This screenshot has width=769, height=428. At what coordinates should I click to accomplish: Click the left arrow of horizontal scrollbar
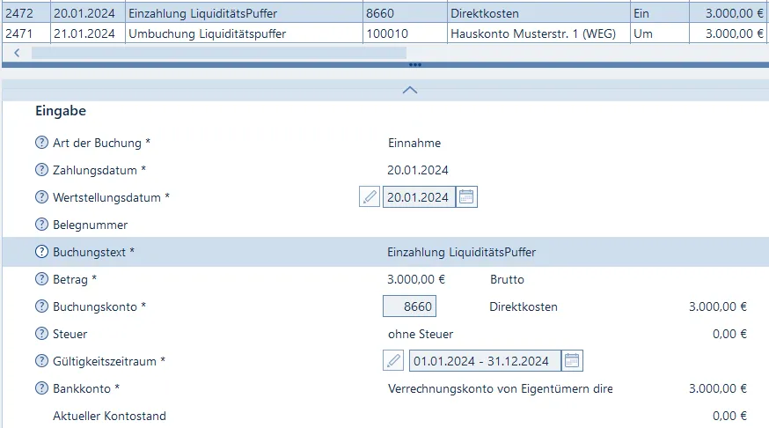(x=17, y=53)
